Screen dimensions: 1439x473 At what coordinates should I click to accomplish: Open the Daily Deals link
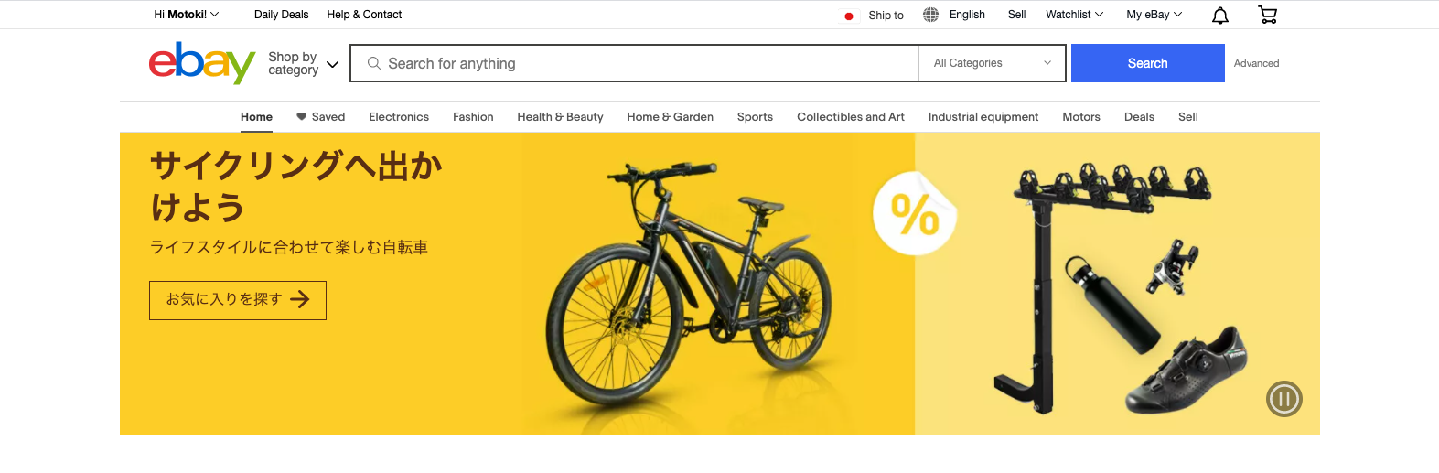coord(281,15)
